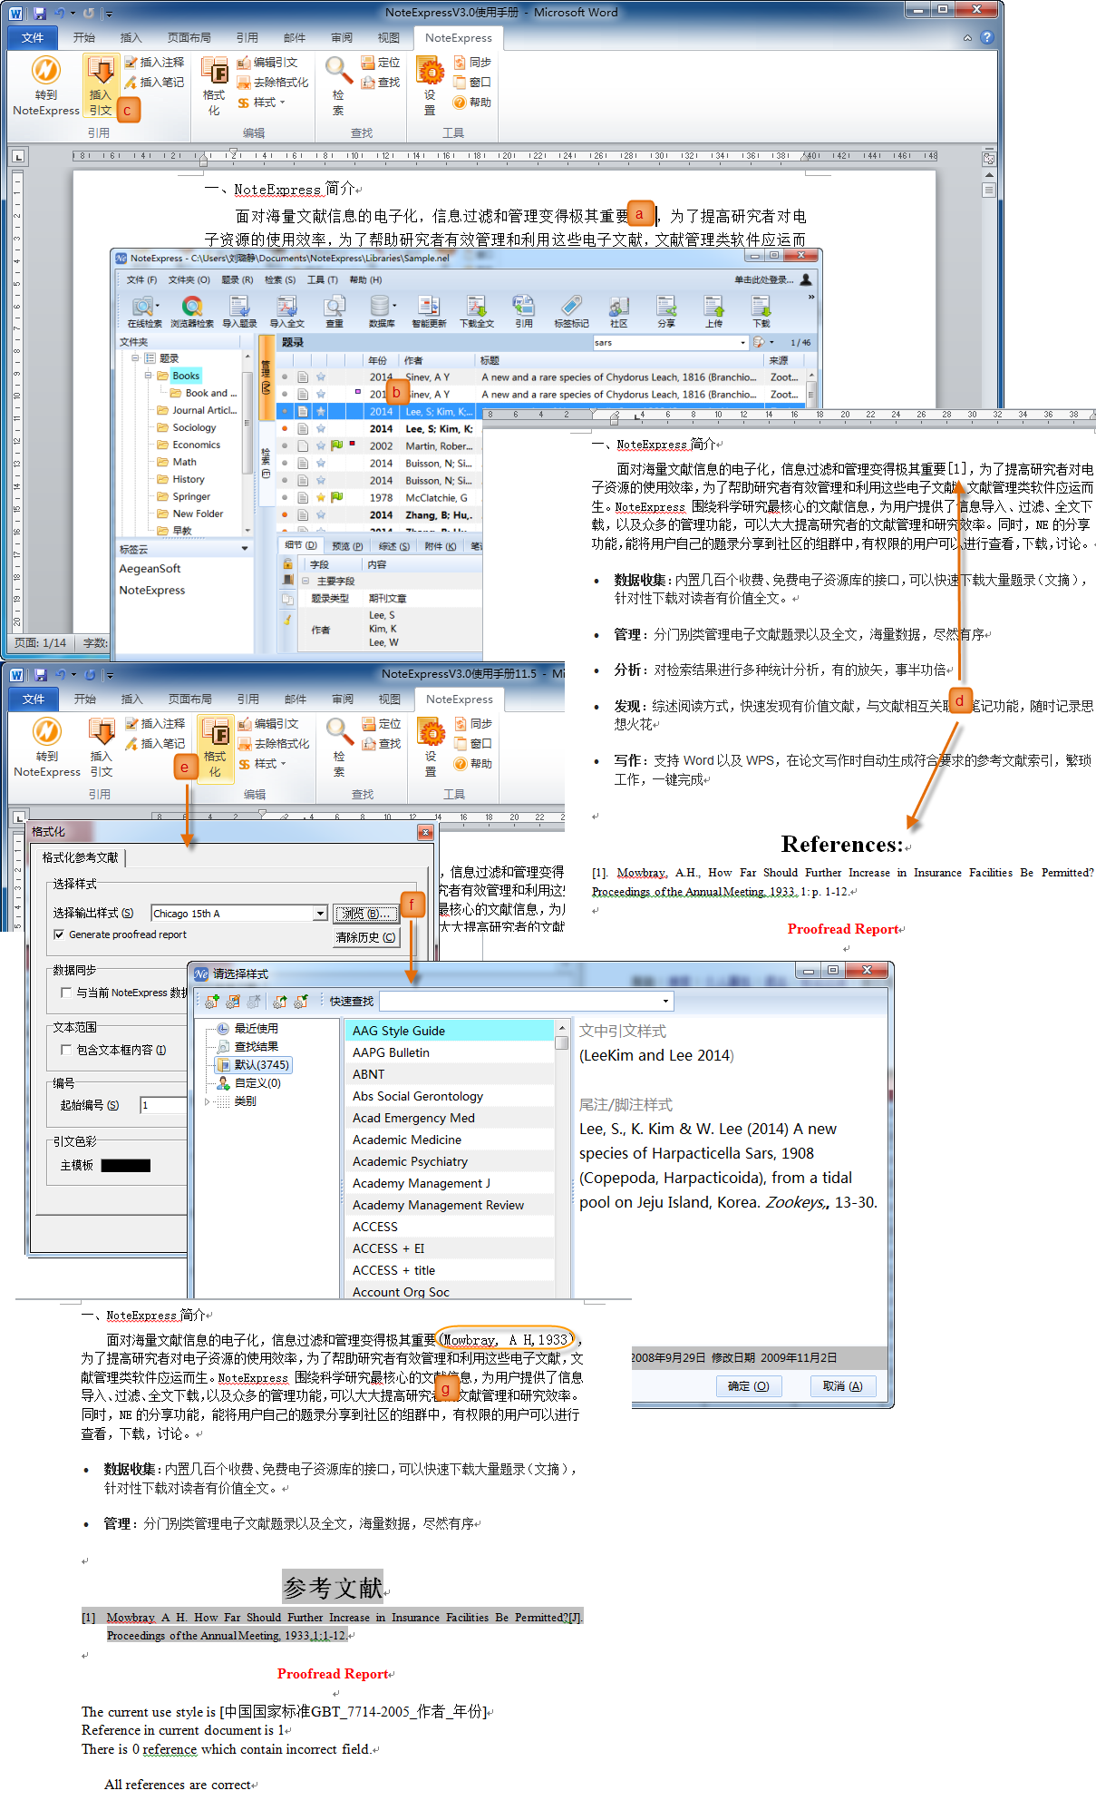This screenshot has width=1096, height=1810.
Task: Open 文件夹 (O) menu in NoteExpress
Action: pyautogui.click(x=189, y=279)
